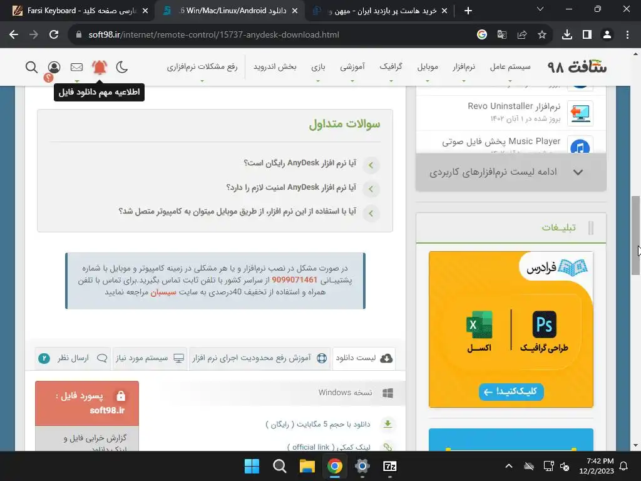The width and height of the screenshot is (641, 481).
Task: Click the Music Player audio software link
Action: [501, 142]
